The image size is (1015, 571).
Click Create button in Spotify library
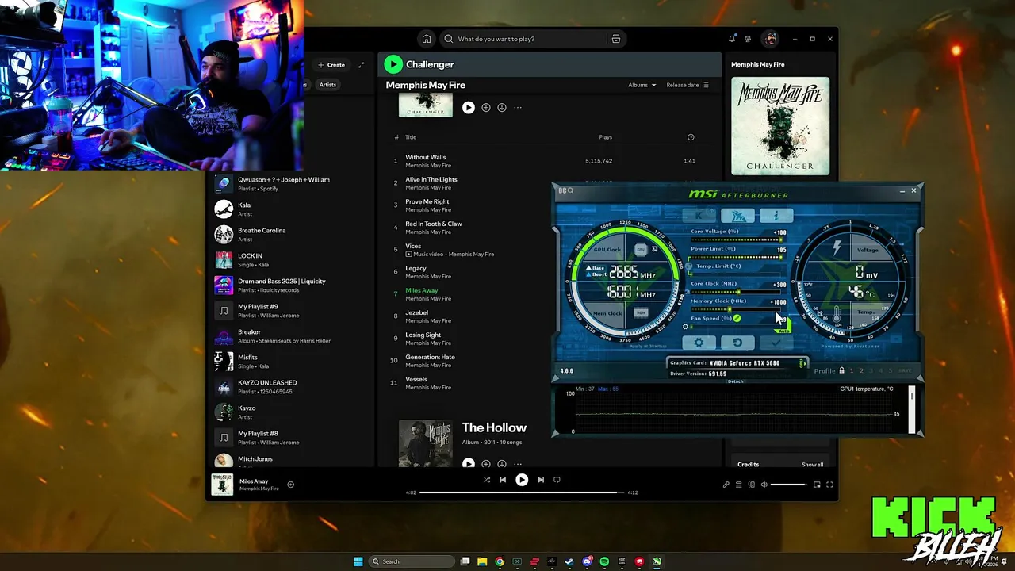tap(331, 65)
